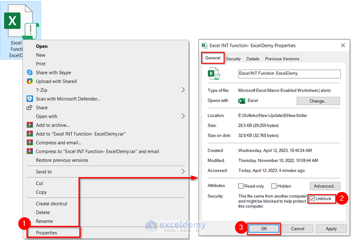
Task: Choose Share in the context menu
Action: pyautogui.click(x=42, y=108)
